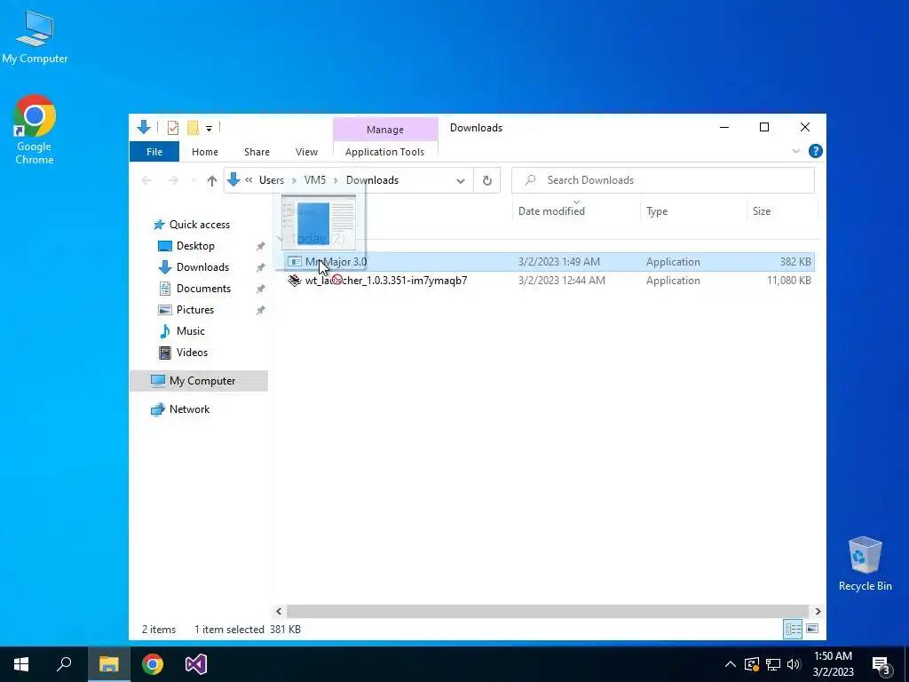
Task: Open the File menu
Action: pyautogui.click(x=154, y=152)
